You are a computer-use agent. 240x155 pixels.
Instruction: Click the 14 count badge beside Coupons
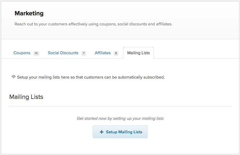click(36, 53)
